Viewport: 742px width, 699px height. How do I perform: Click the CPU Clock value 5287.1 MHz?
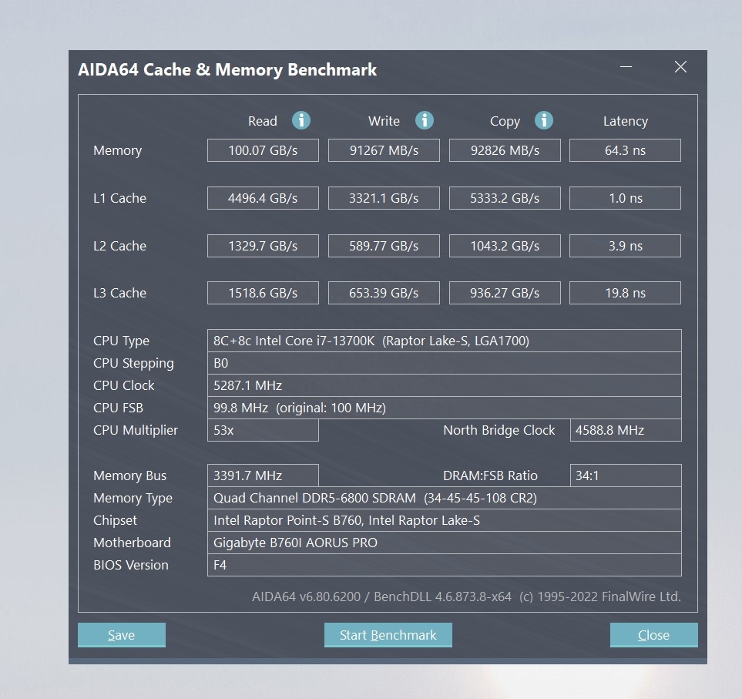(445, 385)
